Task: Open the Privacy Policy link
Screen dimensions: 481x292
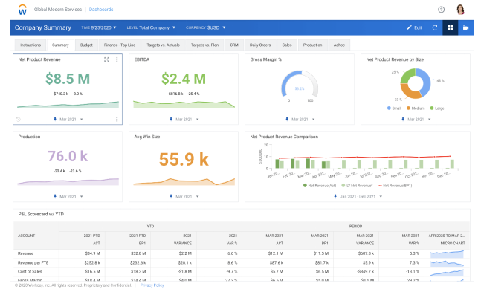Action: tap(152, 285)
